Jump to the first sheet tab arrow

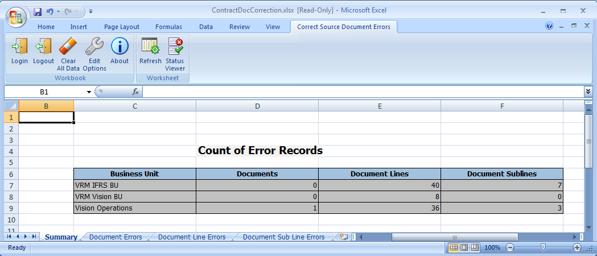click(9, 237)
